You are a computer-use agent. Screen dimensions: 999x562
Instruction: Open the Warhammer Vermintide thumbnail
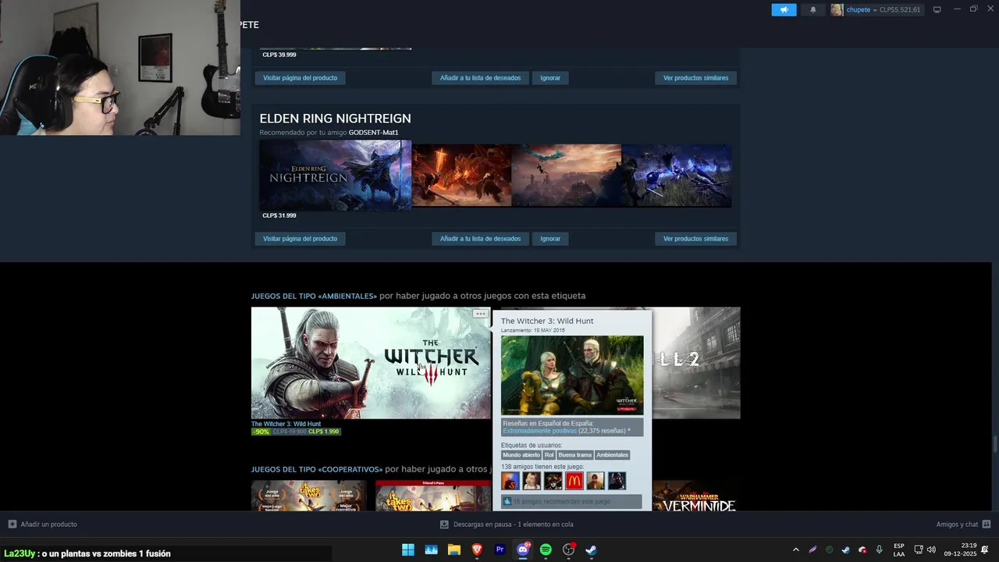(x=696, y=496)
